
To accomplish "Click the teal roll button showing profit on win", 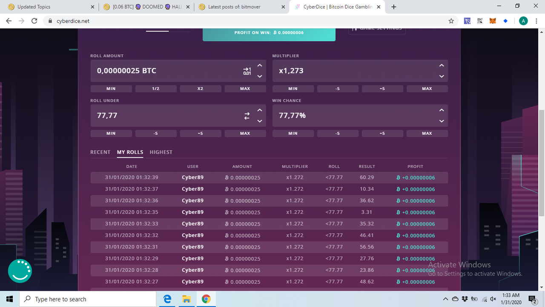I will [x=269, y=34].
